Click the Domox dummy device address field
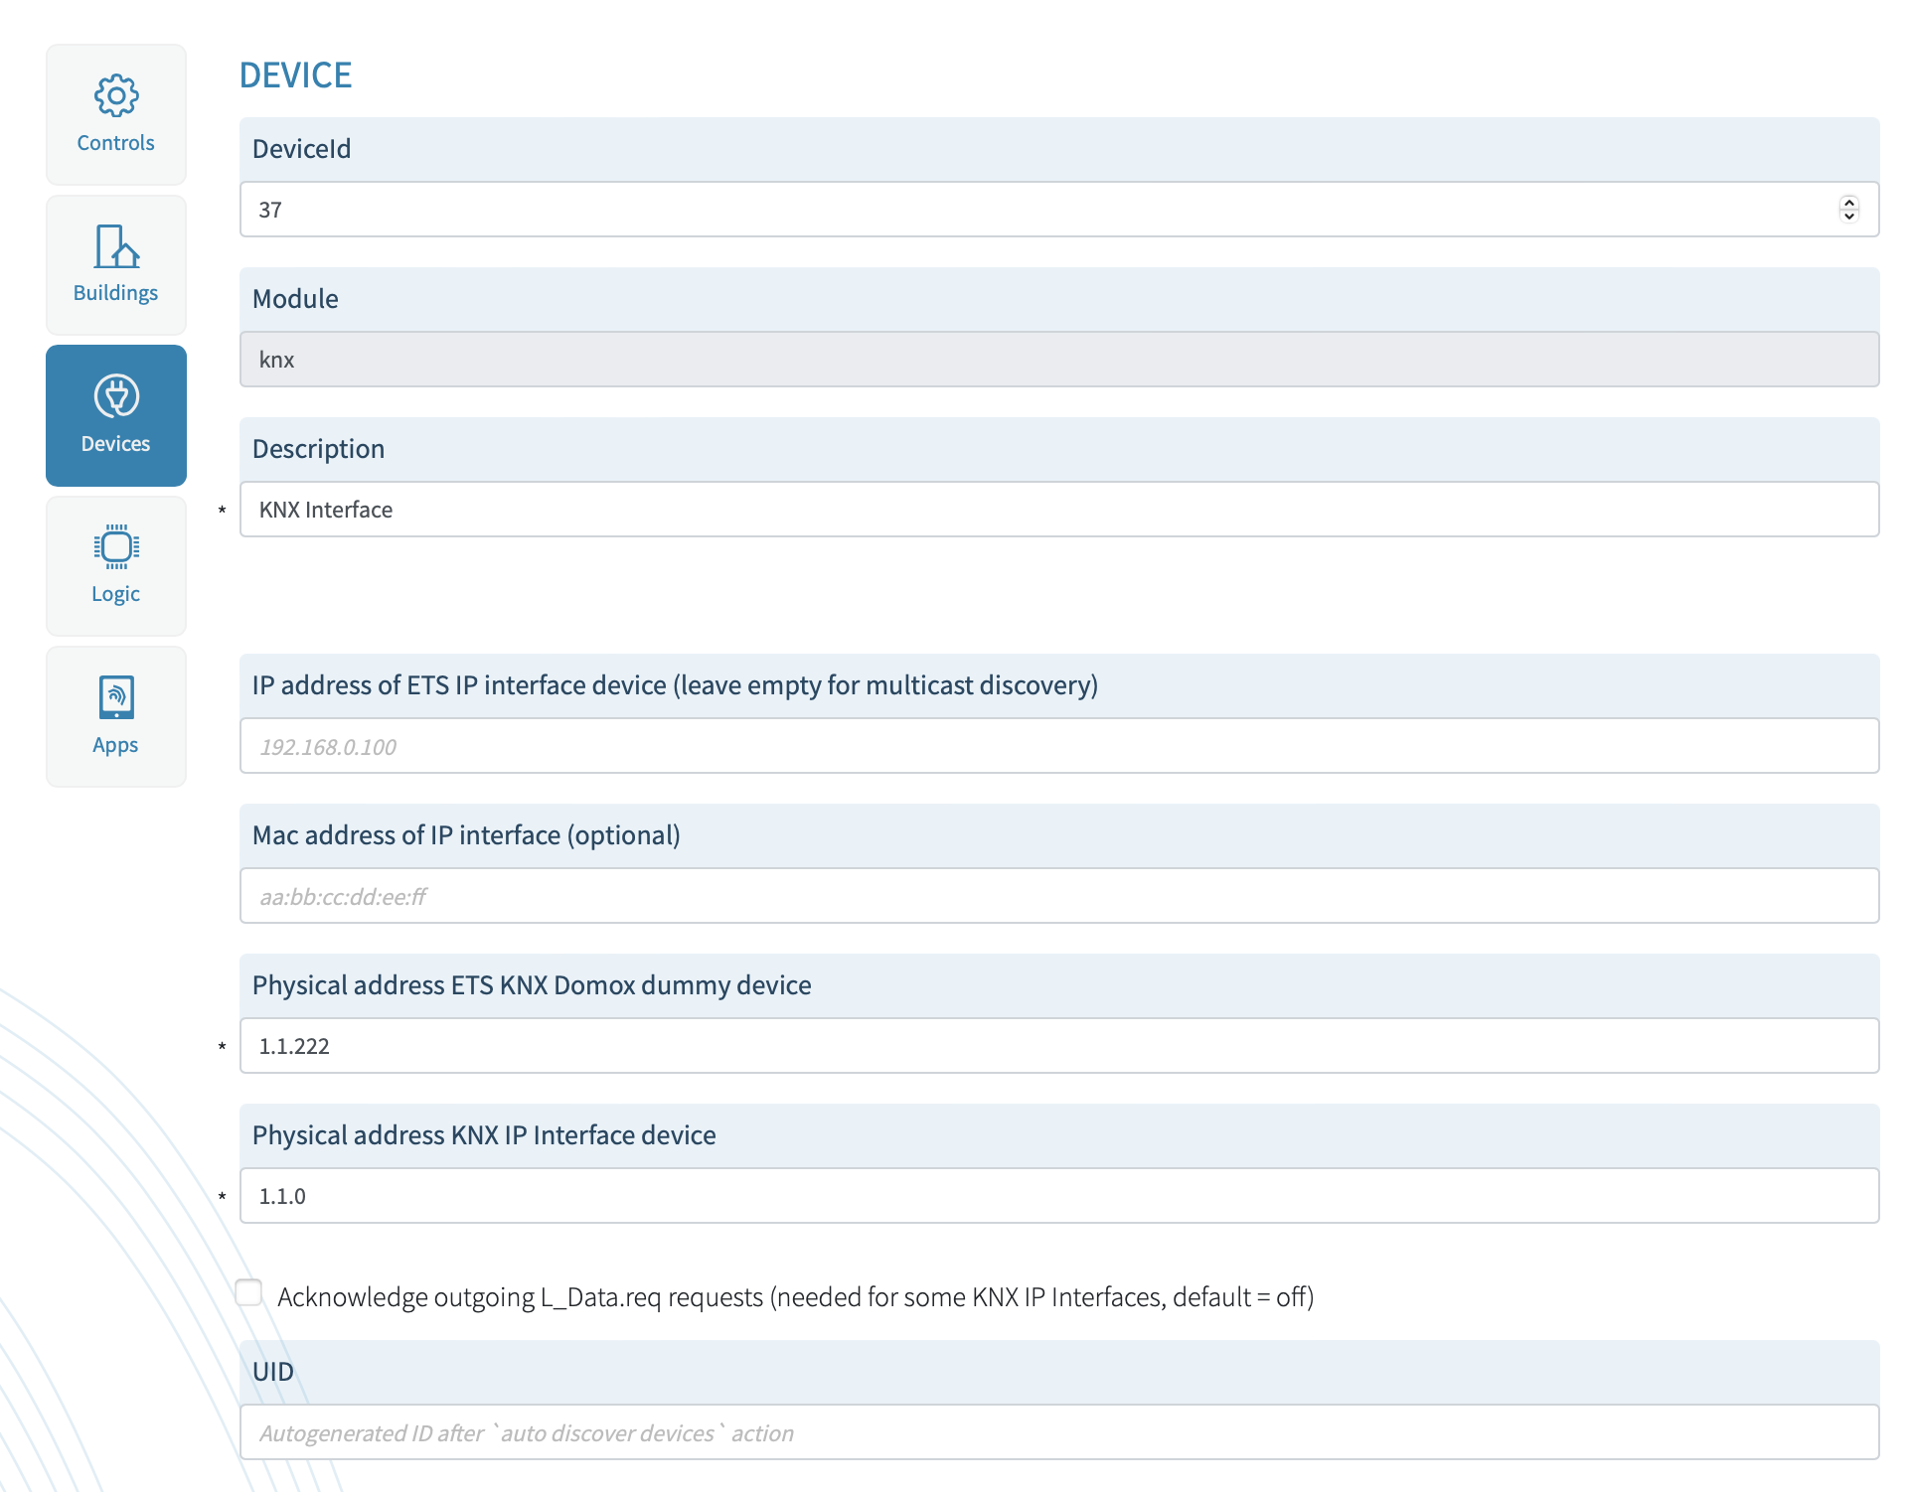Viewport: 1910px width, 1492px height. pyautogui.click(x=1059, y=1046)
